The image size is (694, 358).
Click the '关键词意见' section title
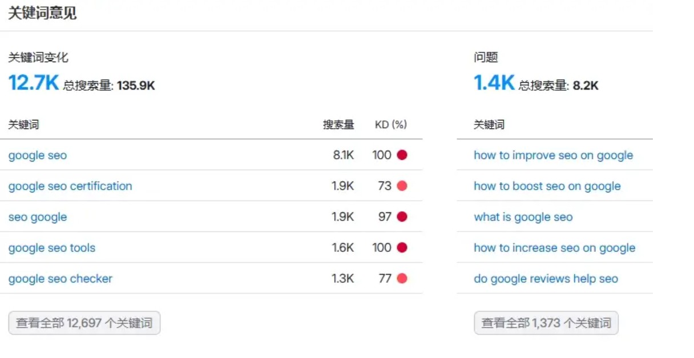click(x=42, y=13)
